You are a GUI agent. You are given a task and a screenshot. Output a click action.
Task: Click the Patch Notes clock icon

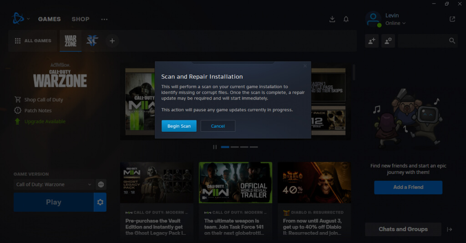[x=18, y=110]
